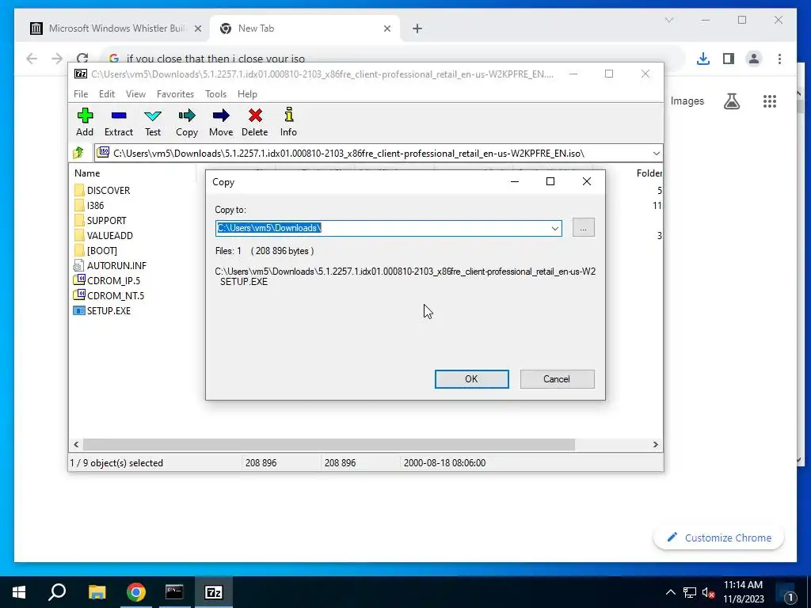The height and width of the screenshot is (608, 811).
Task: Click the Extract toolbar icon
Action: [x=119, y=122]
